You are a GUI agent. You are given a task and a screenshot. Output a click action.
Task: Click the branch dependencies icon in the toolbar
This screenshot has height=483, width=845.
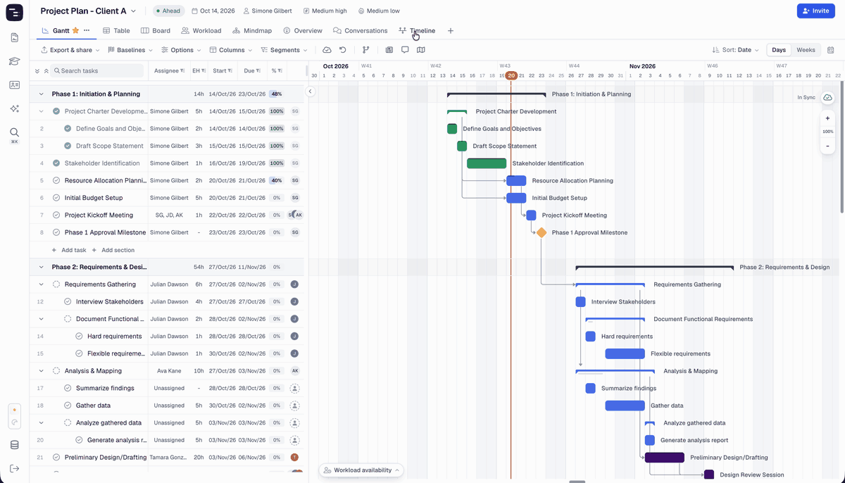[x=365, y=50]
